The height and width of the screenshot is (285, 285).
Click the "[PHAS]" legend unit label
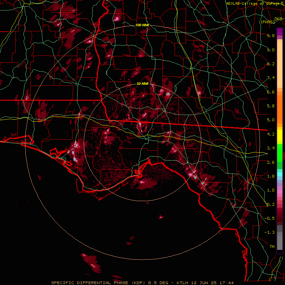268,22
